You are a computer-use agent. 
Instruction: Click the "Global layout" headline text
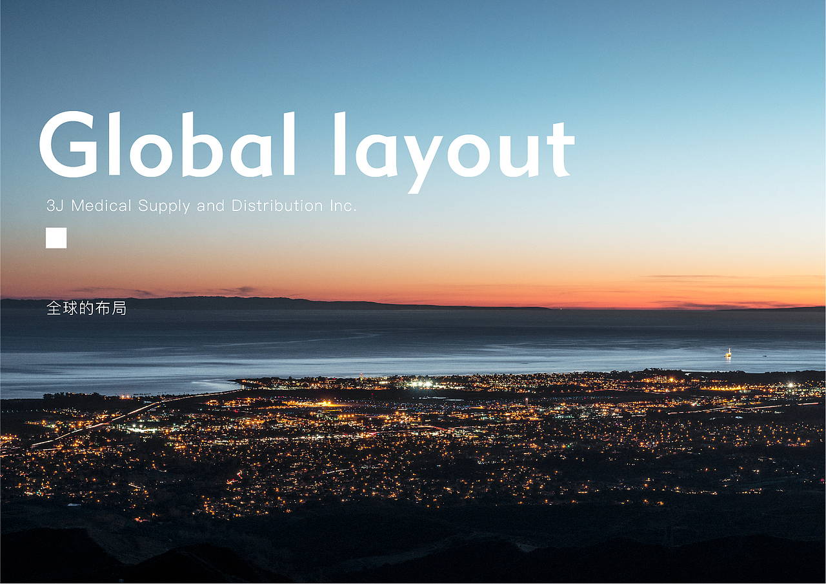click(x=307, y=152)
